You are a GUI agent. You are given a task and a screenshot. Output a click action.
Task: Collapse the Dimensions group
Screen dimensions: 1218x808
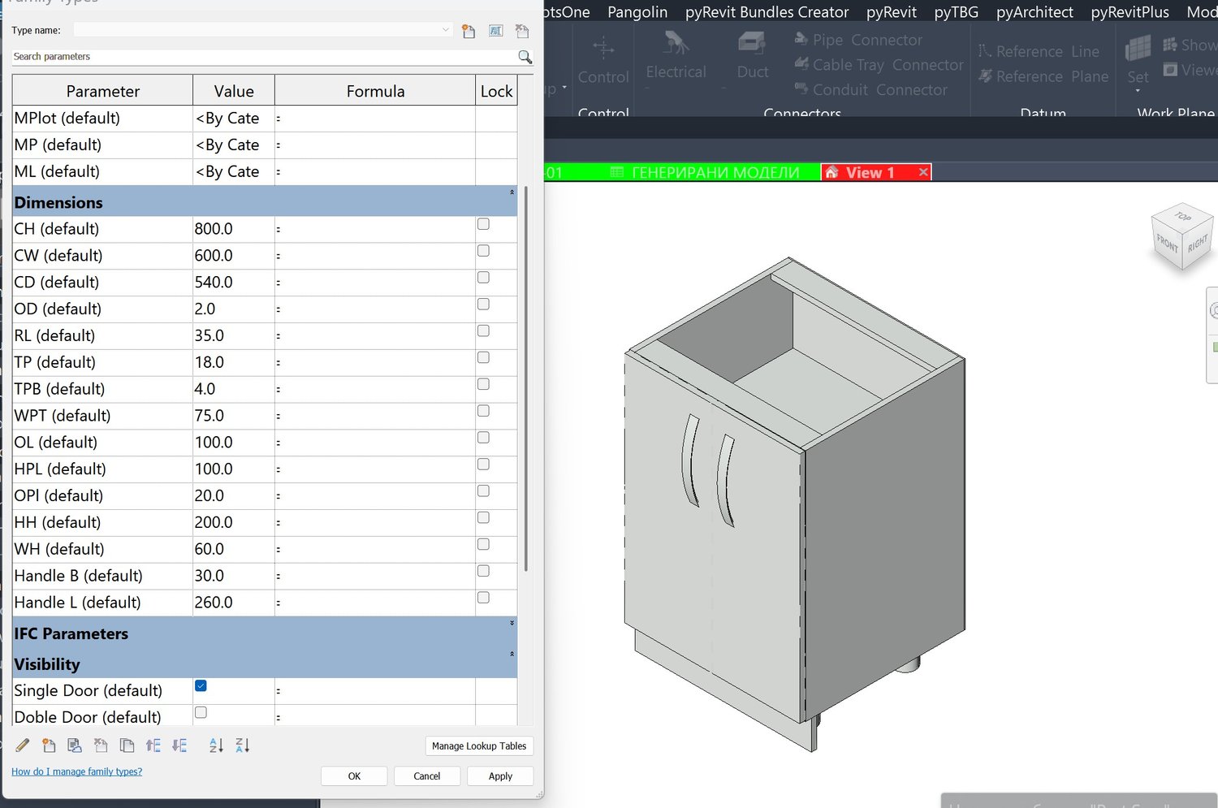point(512,192)
